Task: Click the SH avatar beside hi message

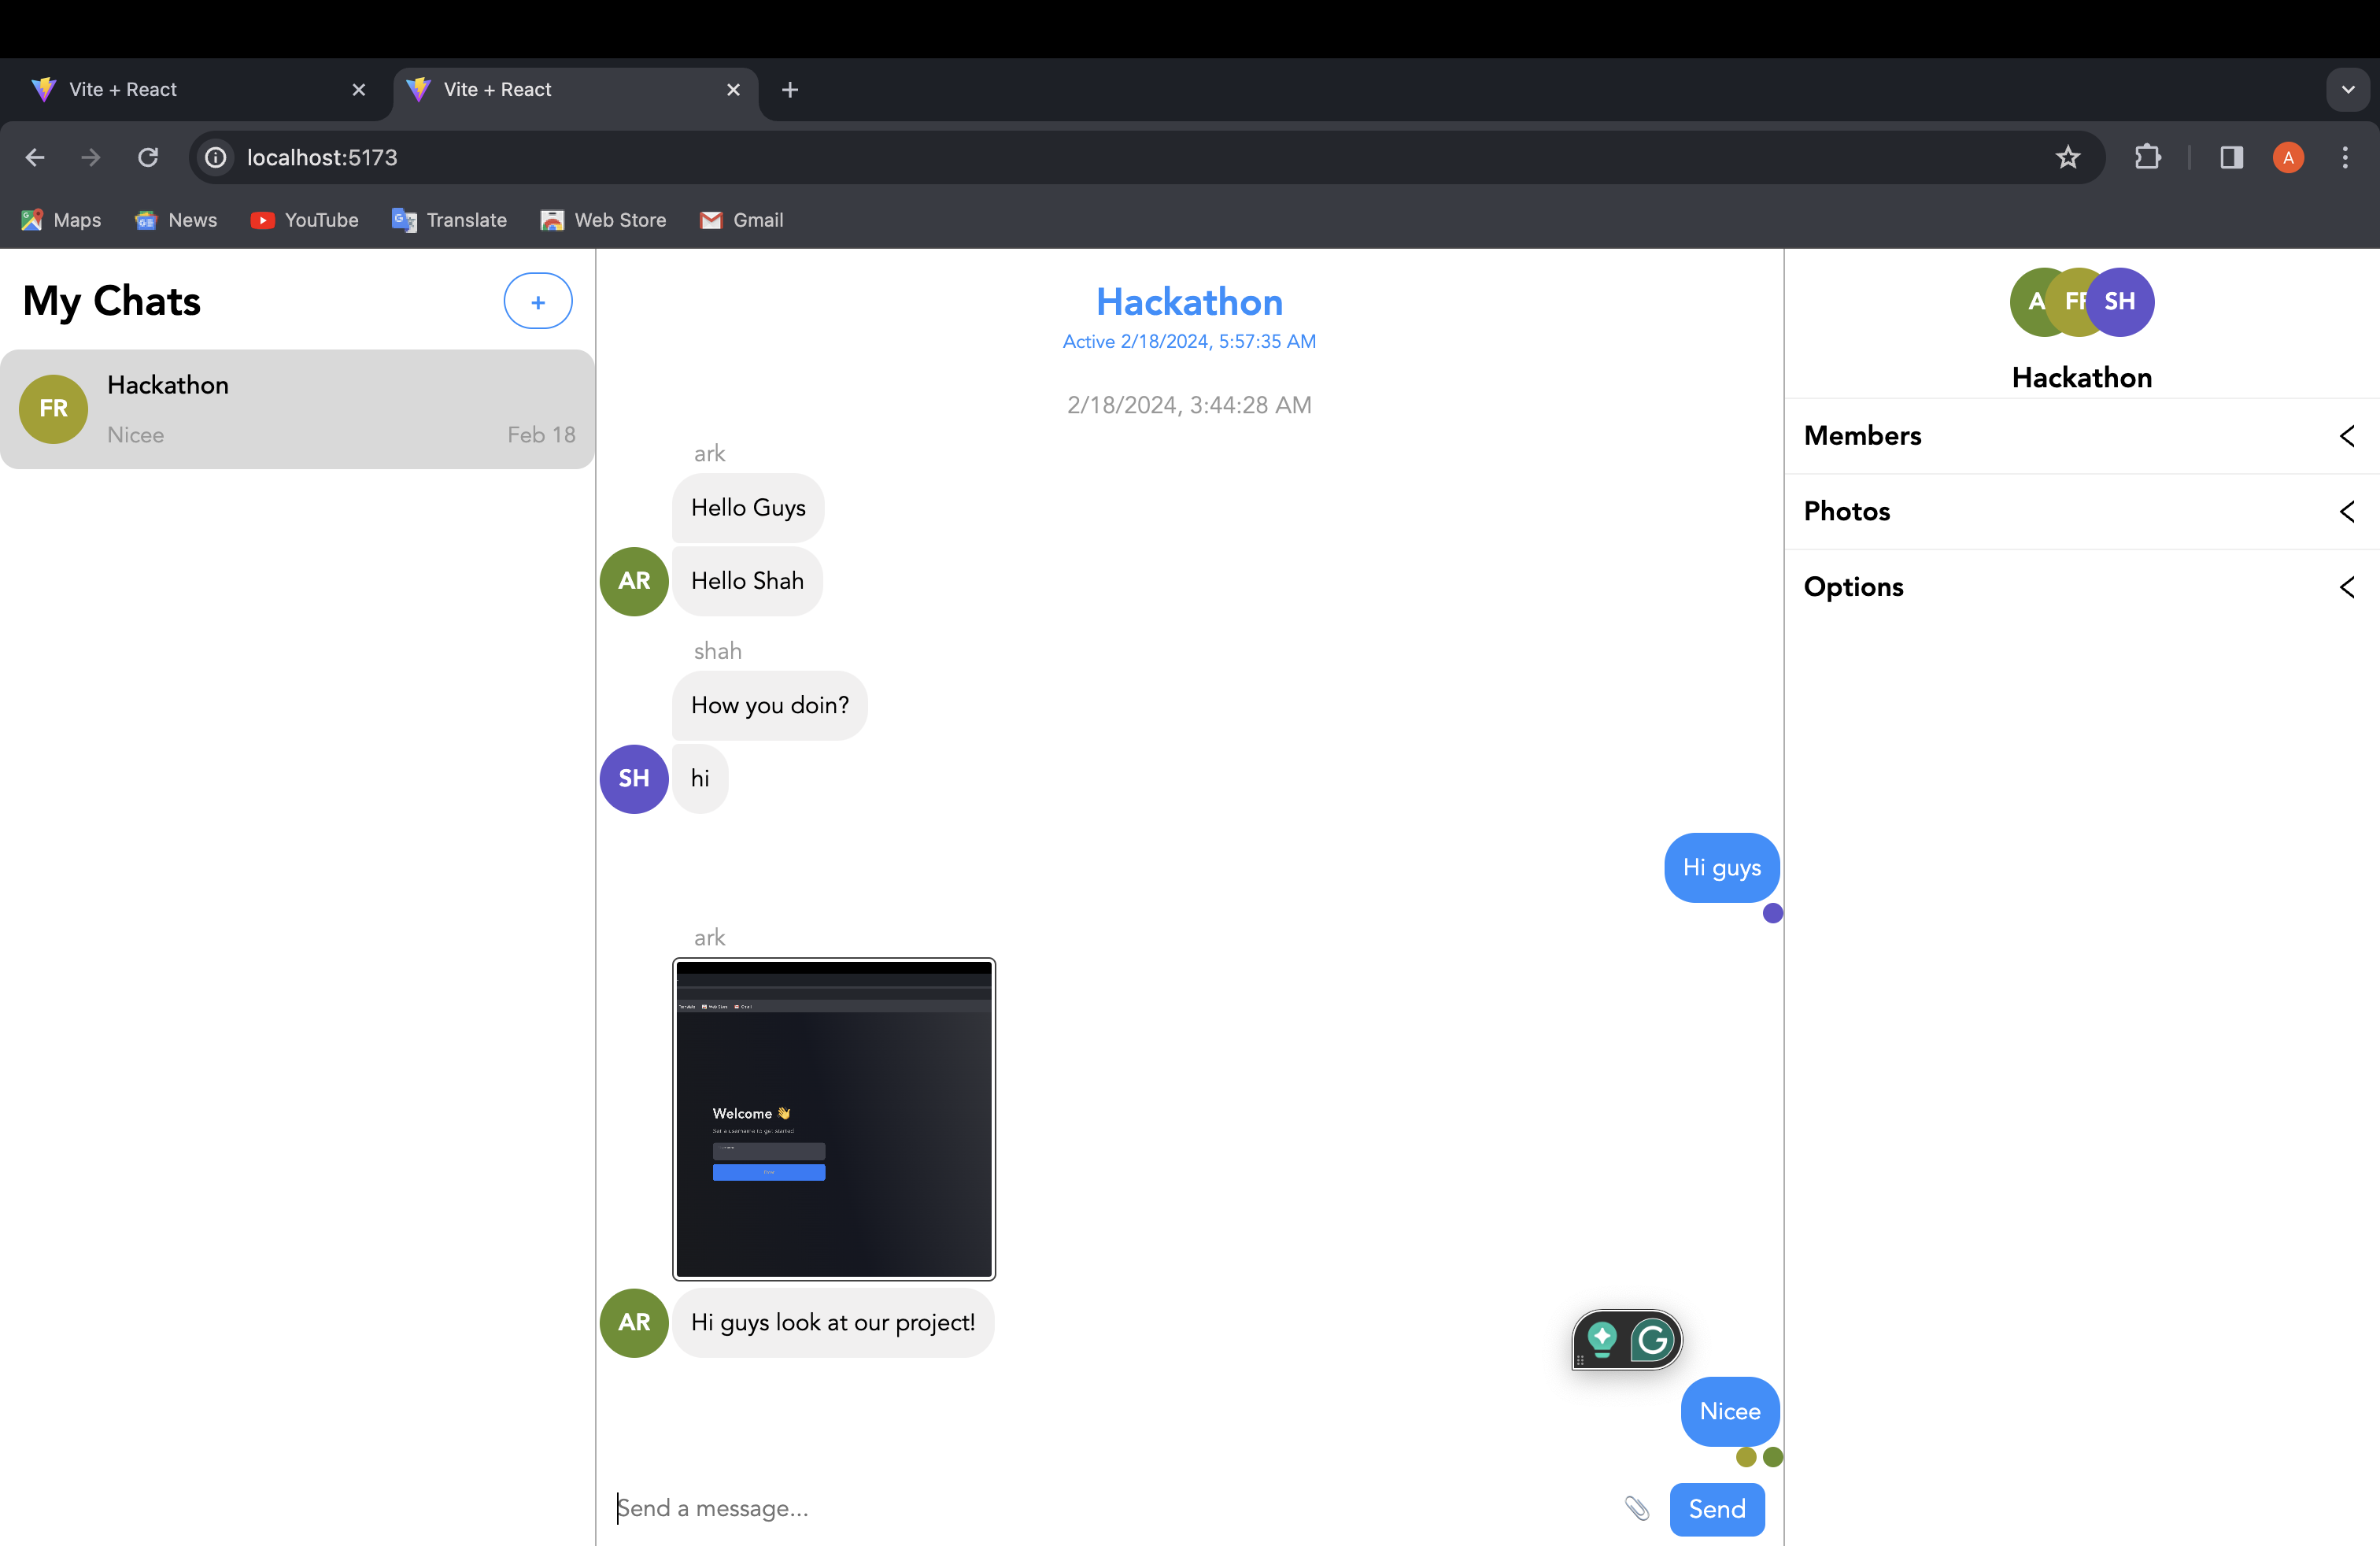Action: pyautogui.click(x=633, y=778)
